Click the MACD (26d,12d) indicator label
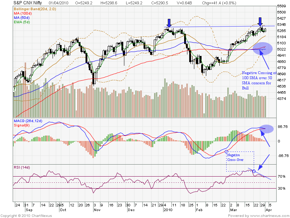290x218 pixels. coord(28,121)
